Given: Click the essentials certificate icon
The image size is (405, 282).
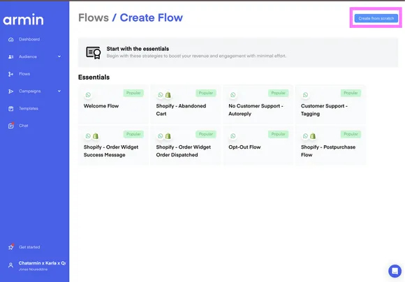Looking at the screenshot, I should 94,52.
